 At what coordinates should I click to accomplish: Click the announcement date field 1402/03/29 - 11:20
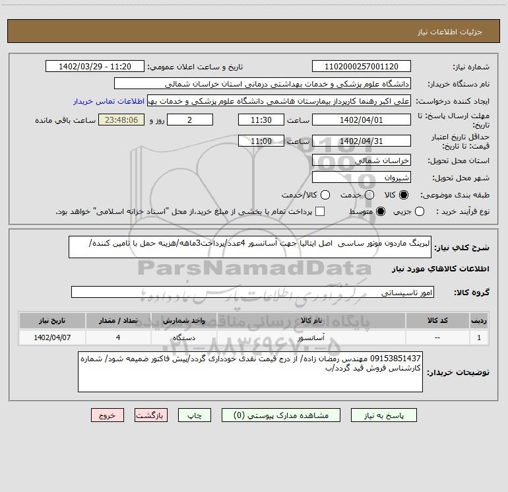pos(94,66)
